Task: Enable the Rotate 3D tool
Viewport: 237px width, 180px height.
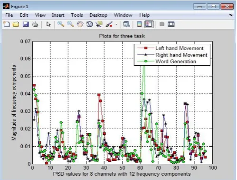Action: tap(90, 24)
